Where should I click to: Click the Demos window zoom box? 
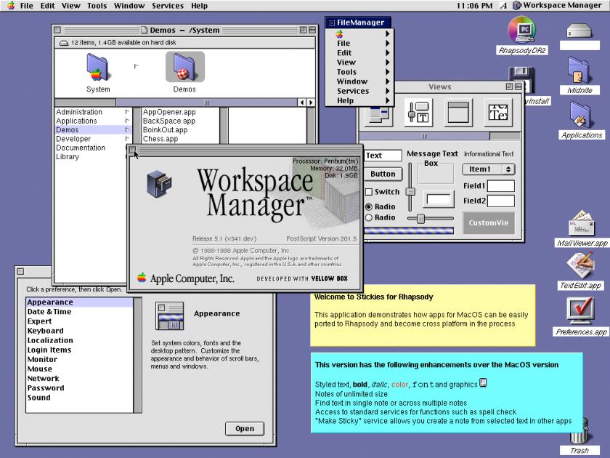303,30
